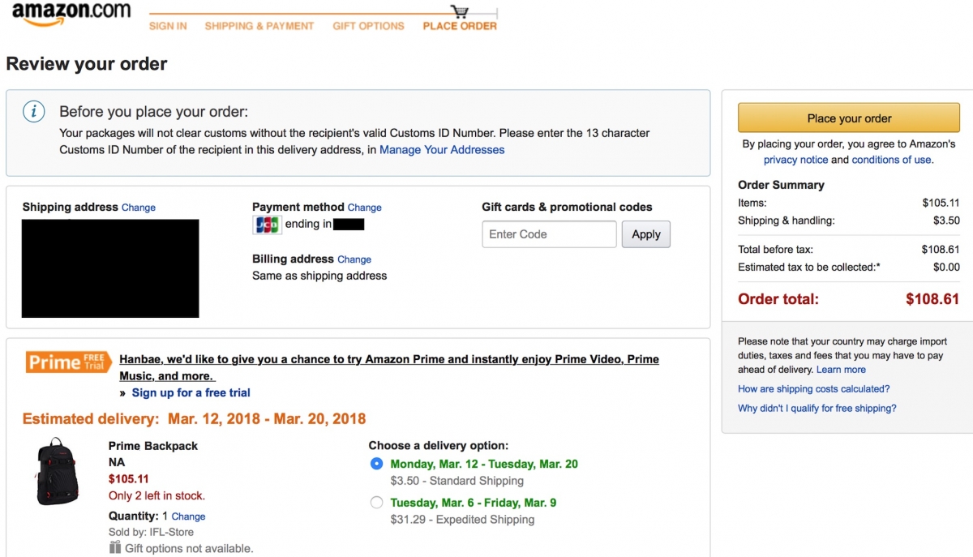Go to Shipping & Payment step
The width and height of the screenshot is (973, 557).
point(259,26)
